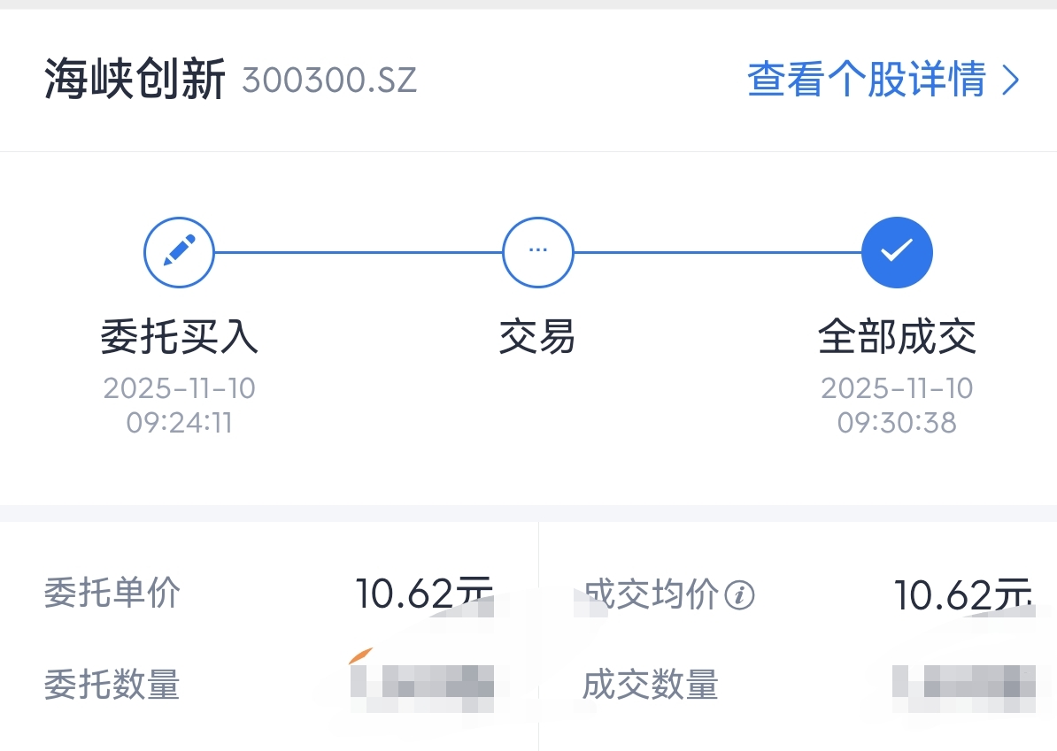Tap the 交易 step label
The height and width of the screenshot is (751, 1057).
tap(537, 337)
